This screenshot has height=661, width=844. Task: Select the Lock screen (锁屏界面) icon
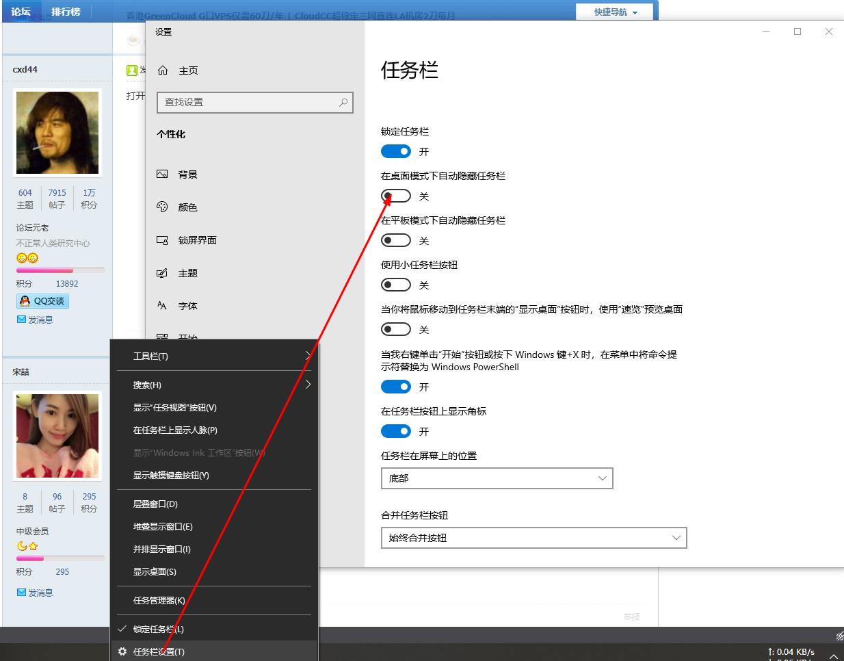(x=163, y=240)
